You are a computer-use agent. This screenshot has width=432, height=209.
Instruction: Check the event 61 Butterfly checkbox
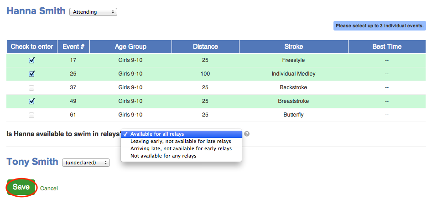pos(31,115)
